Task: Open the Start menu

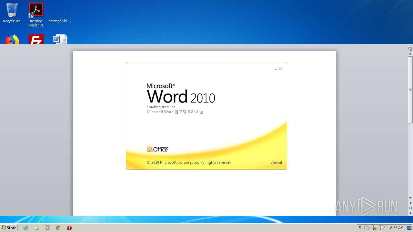Action: tap(9, 227)
